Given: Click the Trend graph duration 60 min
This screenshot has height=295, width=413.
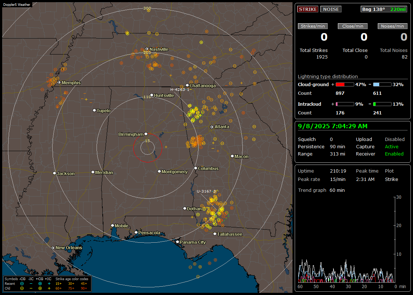Looking at the screenshot, I should [x=337, y=190].
